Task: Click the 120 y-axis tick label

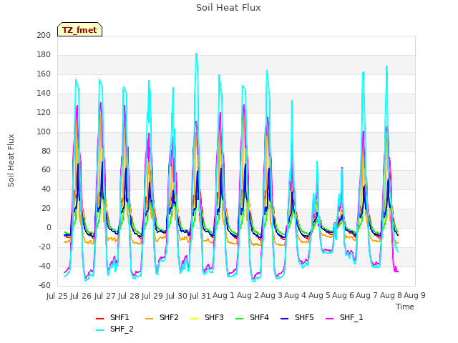Action: click(x=44, y=112)
